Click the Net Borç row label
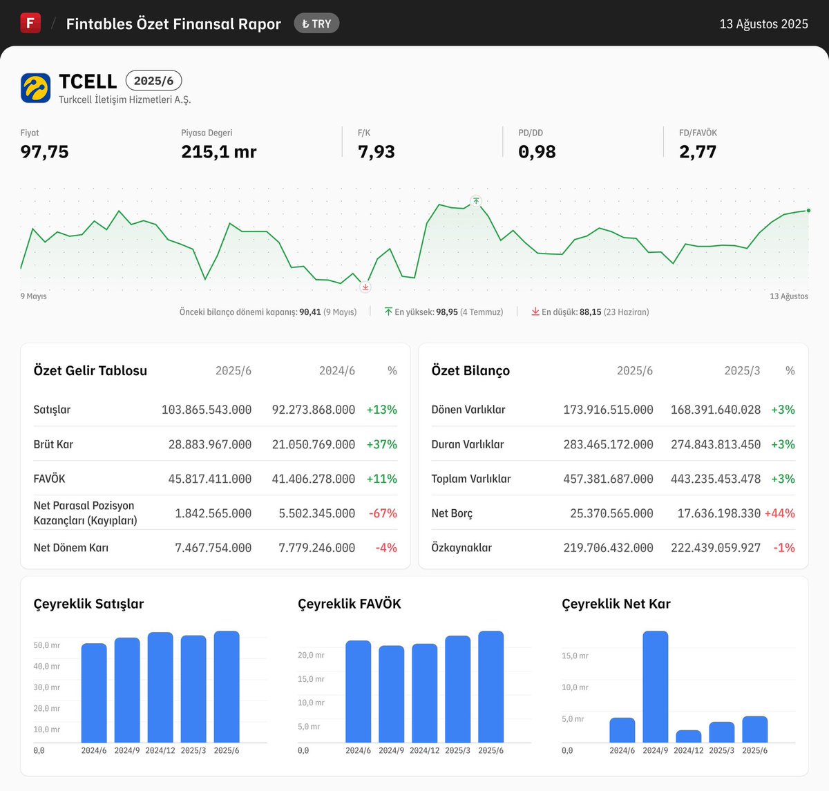Viewport: 829px width, 791px height. 452,513
